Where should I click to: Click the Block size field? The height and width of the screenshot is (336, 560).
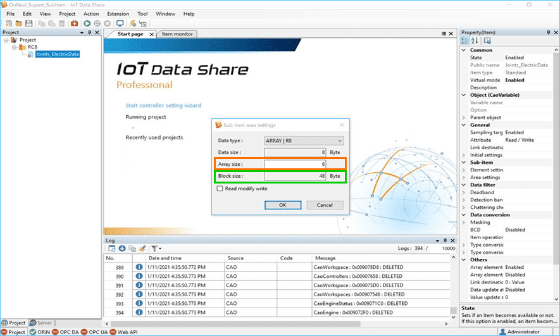pyautogui.click(x=295, y=176)
